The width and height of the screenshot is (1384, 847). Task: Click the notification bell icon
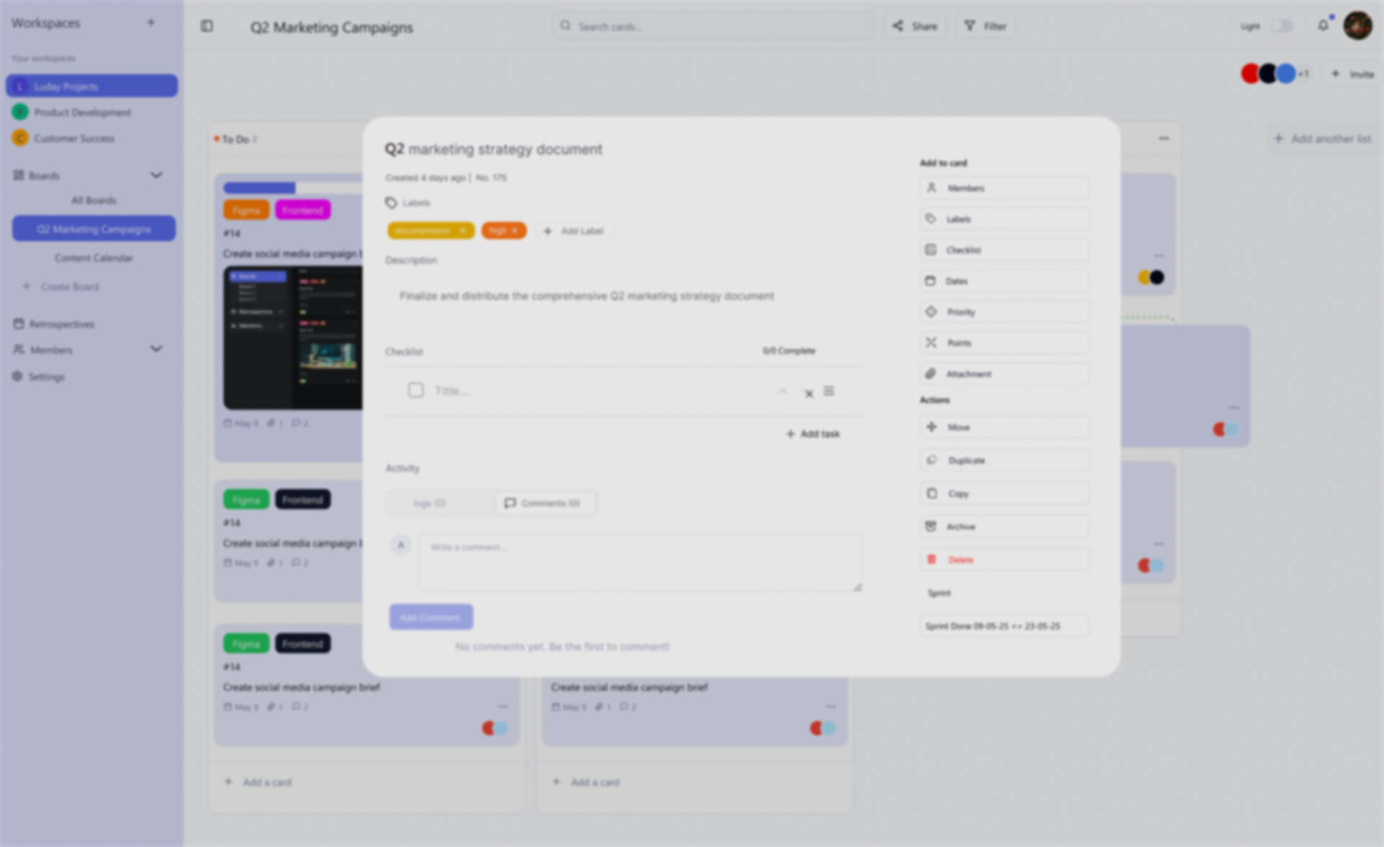[1323, 26]
